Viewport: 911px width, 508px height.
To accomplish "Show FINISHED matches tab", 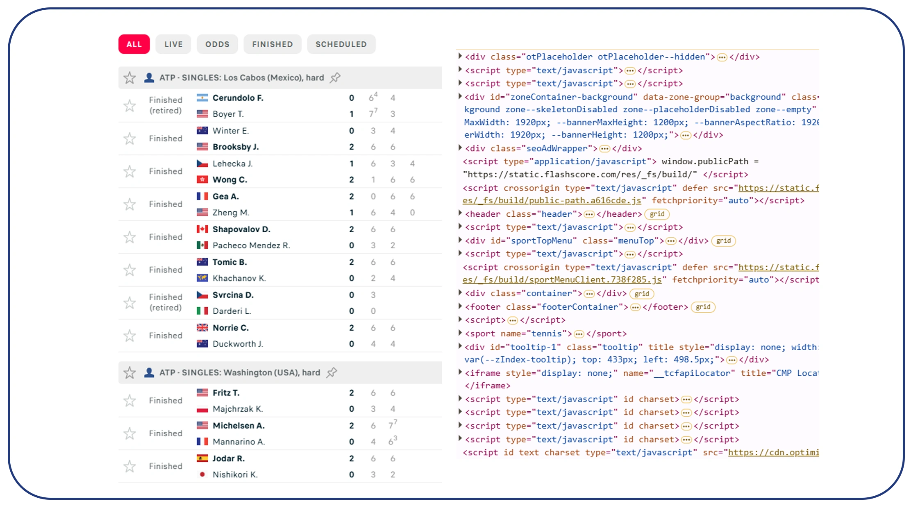I will click(273, 44).
